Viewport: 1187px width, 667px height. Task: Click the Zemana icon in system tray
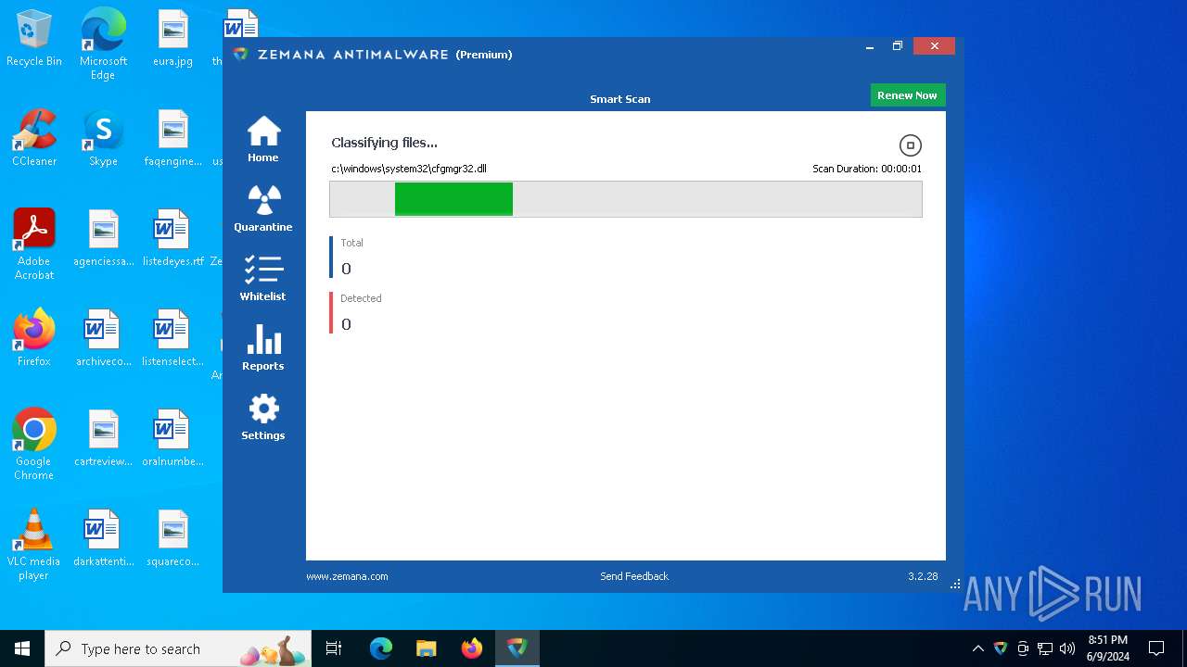pos(1000,648)
